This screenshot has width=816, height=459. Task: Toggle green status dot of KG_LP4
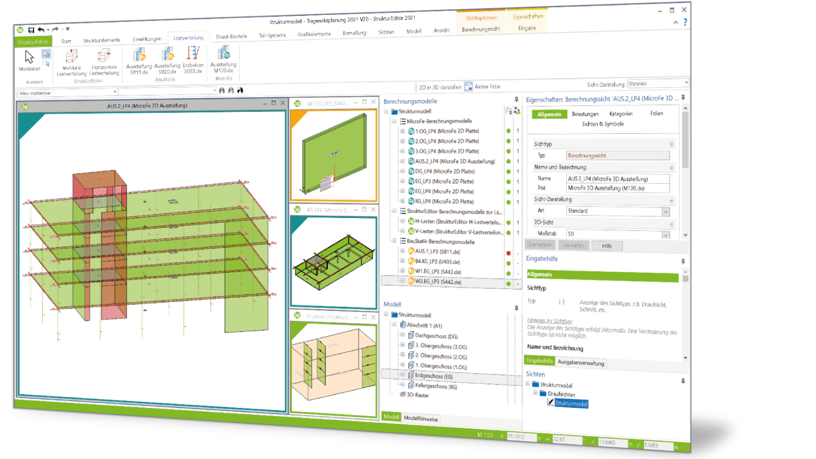click(508, 201)
